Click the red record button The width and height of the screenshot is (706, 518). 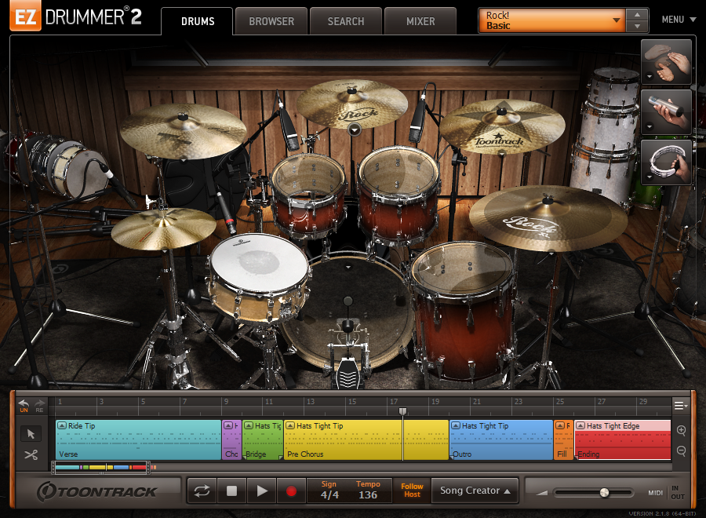point(291,491)
